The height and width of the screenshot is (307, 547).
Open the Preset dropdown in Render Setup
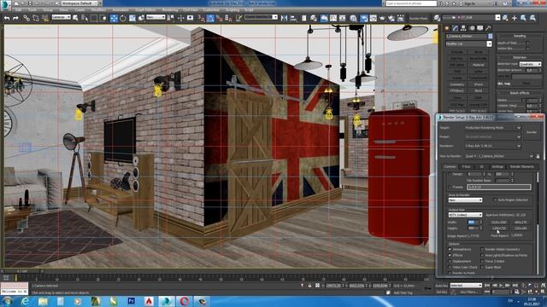click(492, 136)
